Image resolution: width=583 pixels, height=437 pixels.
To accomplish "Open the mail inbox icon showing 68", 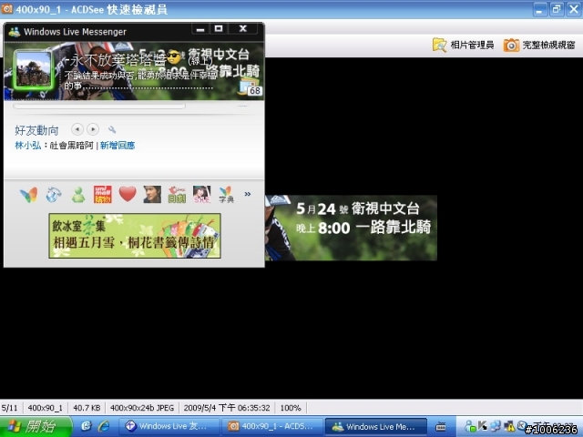I will tap(251, 87).
